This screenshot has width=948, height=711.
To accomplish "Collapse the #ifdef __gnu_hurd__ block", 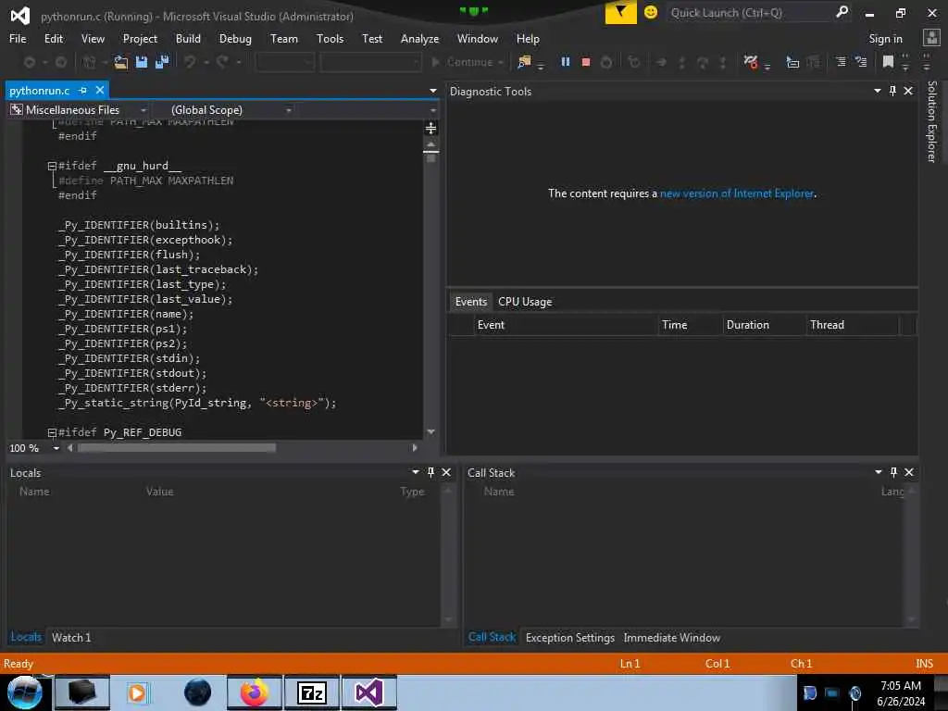I will [x=52, y=167].
